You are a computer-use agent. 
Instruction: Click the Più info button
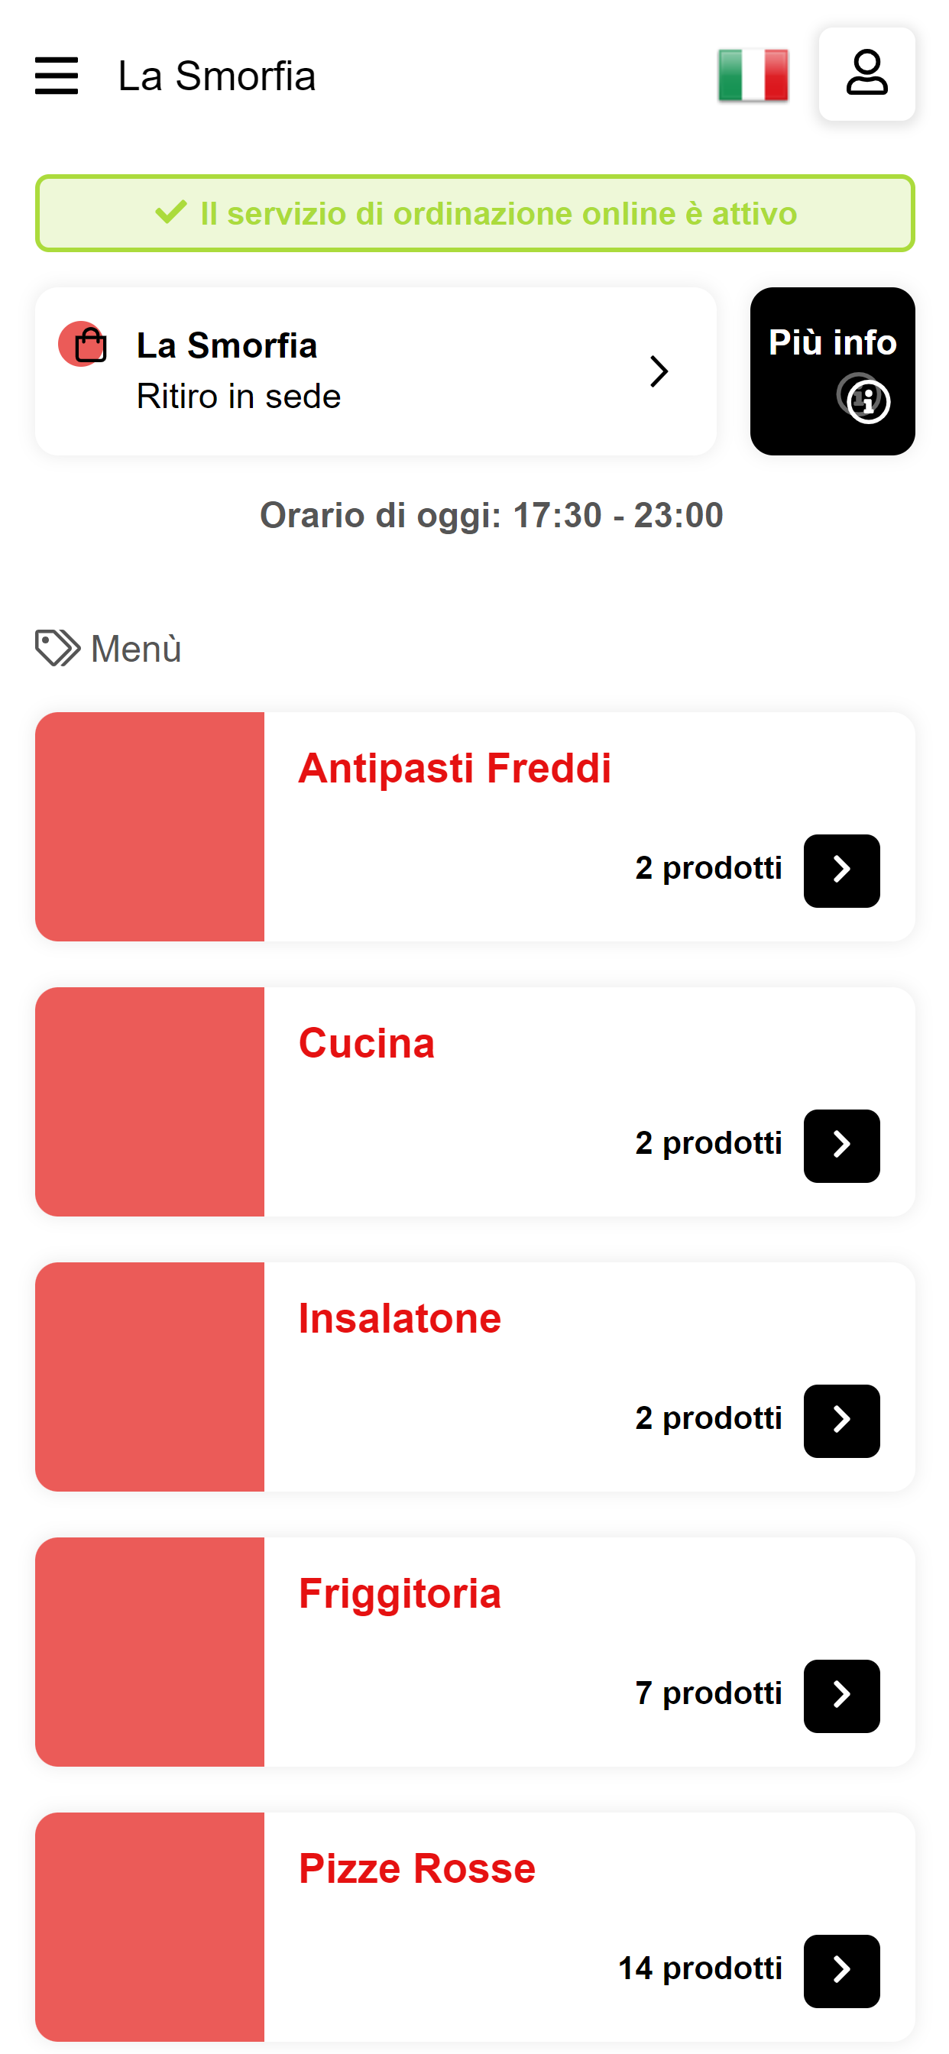coord(832,371)
